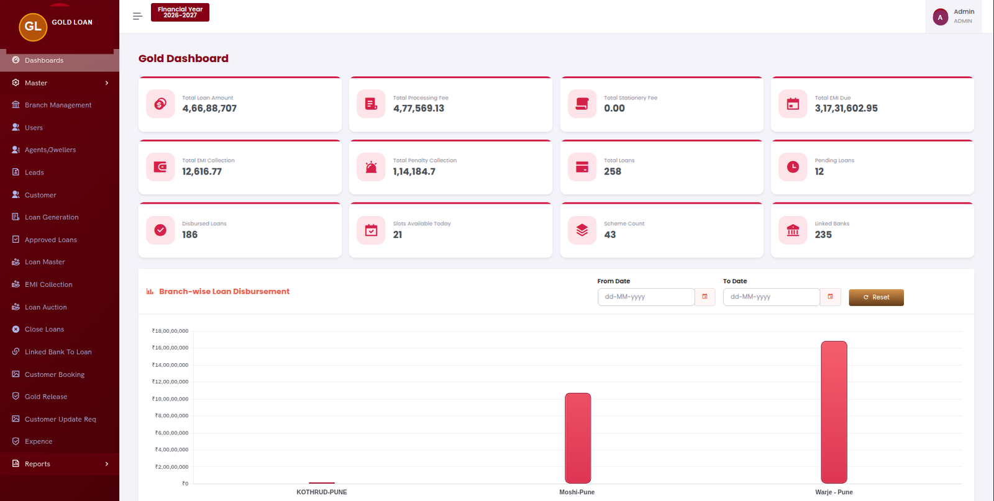
Task: Expand the Master menu chevron
Action: tap(107, 83)
